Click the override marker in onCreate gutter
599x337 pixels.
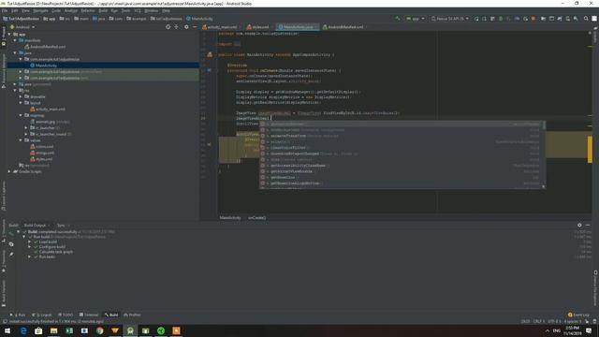209,70
